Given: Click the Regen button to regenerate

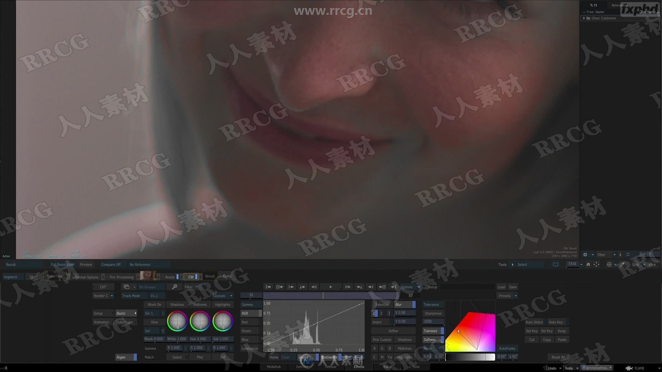Looking at the screenshot, I should (120, 357).
